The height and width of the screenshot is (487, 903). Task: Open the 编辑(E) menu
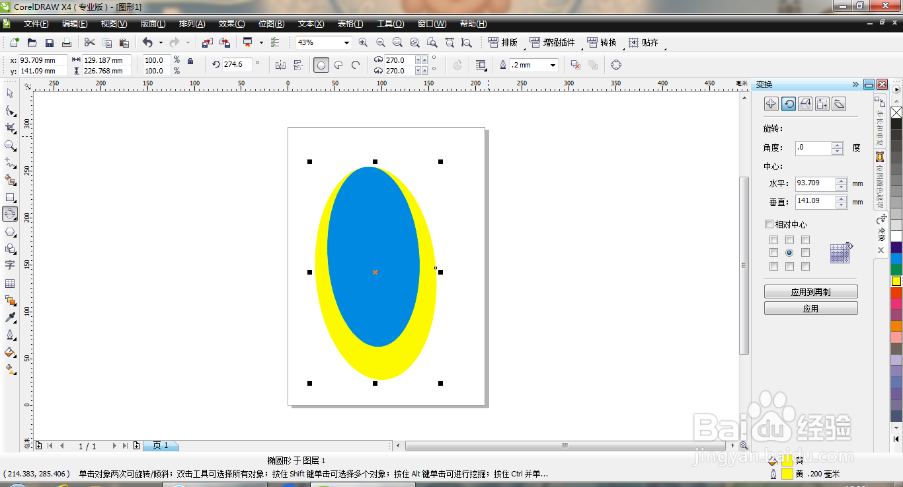(x=75, y=24)
